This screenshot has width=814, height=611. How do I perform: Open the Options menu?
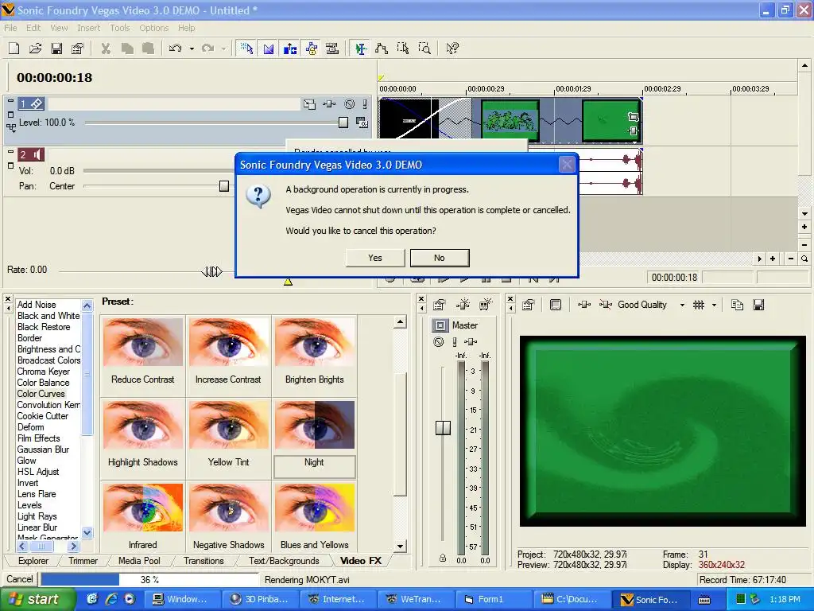[153, 28]
